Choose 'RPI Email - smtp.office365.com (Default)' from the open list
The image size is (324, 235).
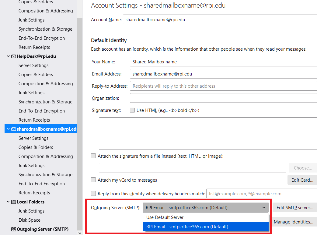206,227
